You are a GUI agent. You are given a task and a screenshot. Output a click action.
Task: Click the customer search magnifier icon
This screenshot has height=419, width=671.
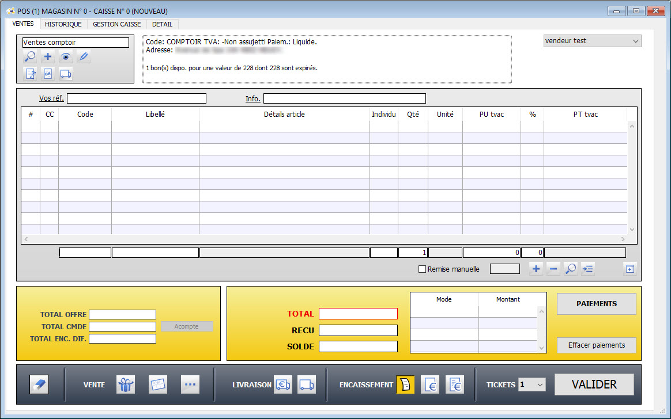(30, 57)
